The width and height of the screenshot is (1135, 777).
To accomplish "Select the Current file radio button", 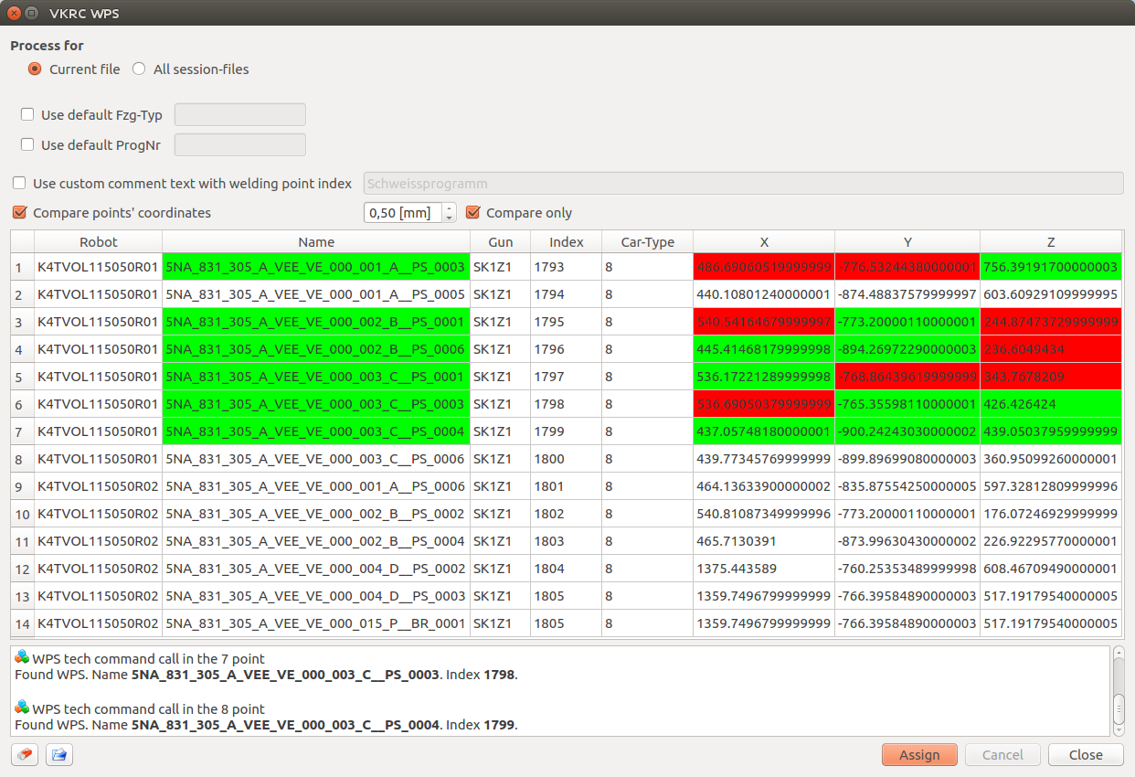I will [x=35, y=69].
